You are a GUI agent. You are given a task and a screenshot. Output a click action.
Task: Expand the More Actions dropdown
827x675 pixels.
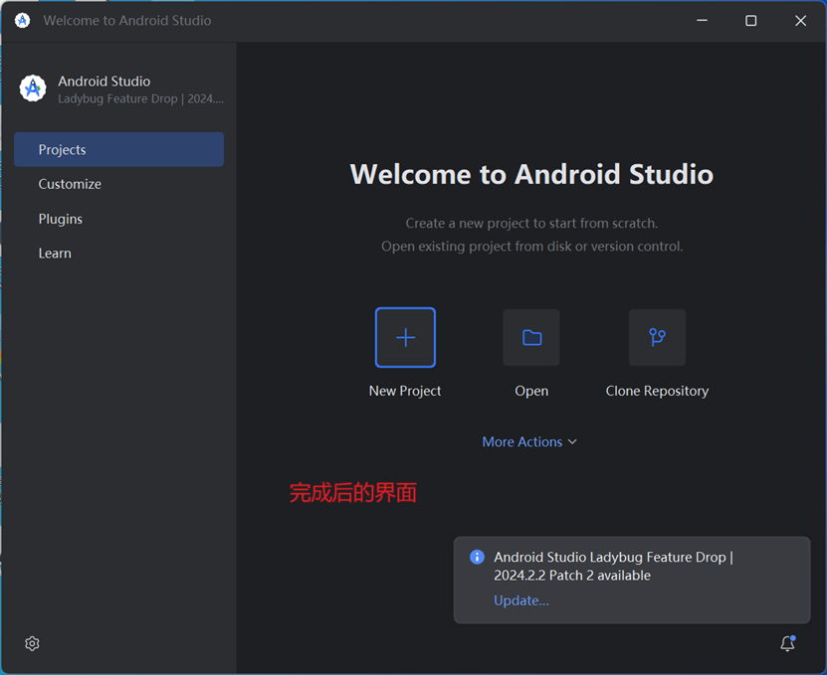[529, 441]
